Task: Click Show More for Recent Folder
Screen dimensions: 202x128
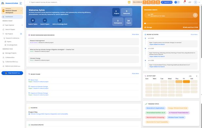Action: point(135,74)
